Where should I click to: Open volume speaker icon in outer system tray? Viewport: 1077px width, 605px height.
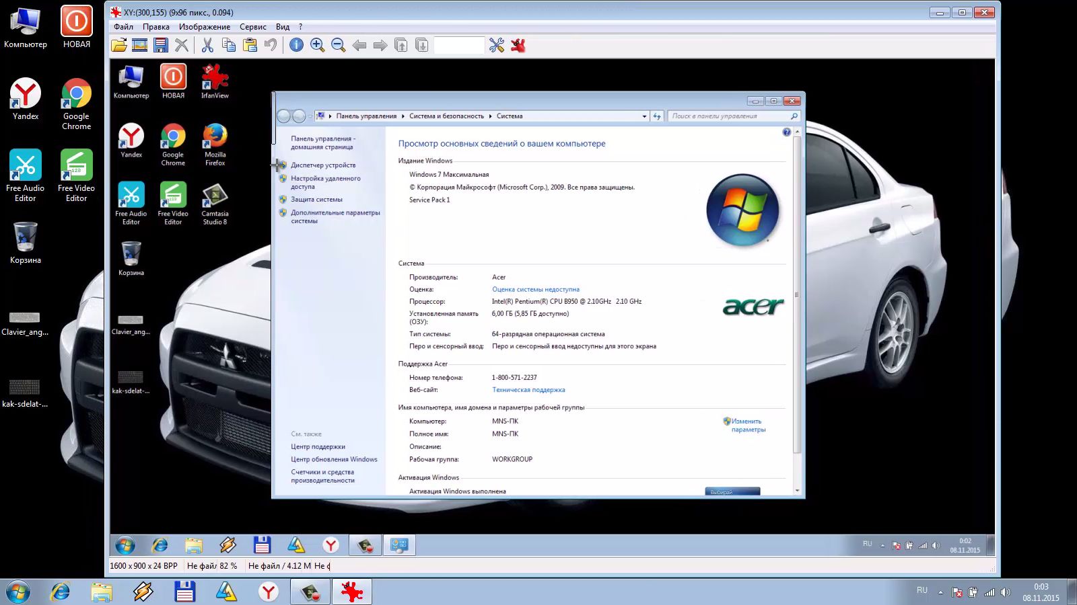(1005, 592)
